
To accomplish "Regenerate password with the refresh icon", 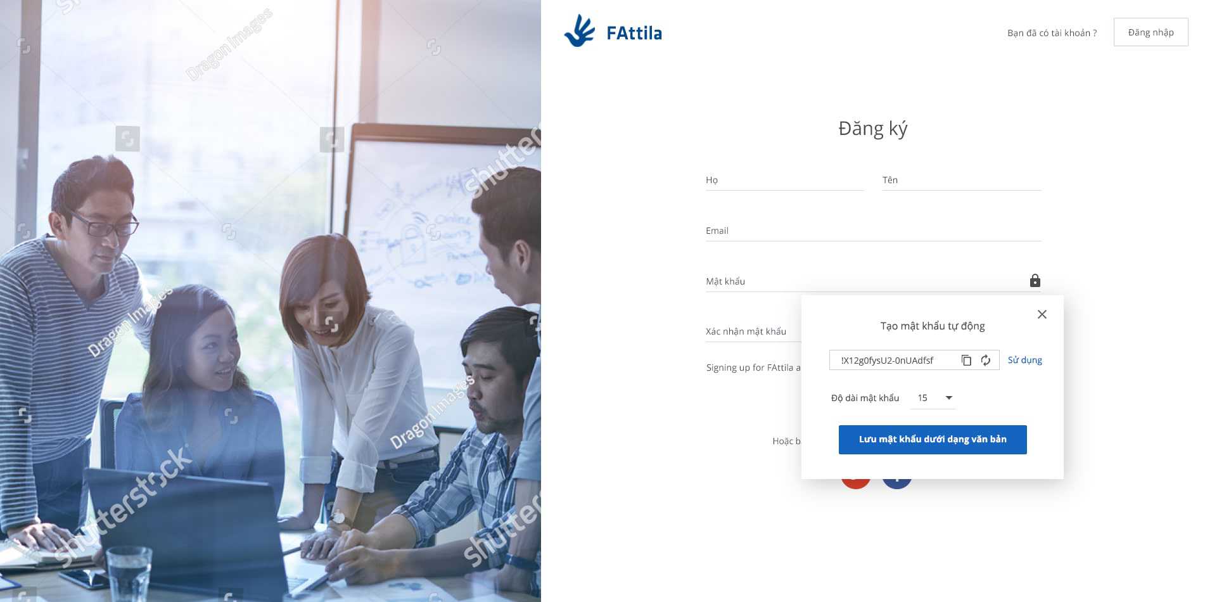I will [986, 360].
